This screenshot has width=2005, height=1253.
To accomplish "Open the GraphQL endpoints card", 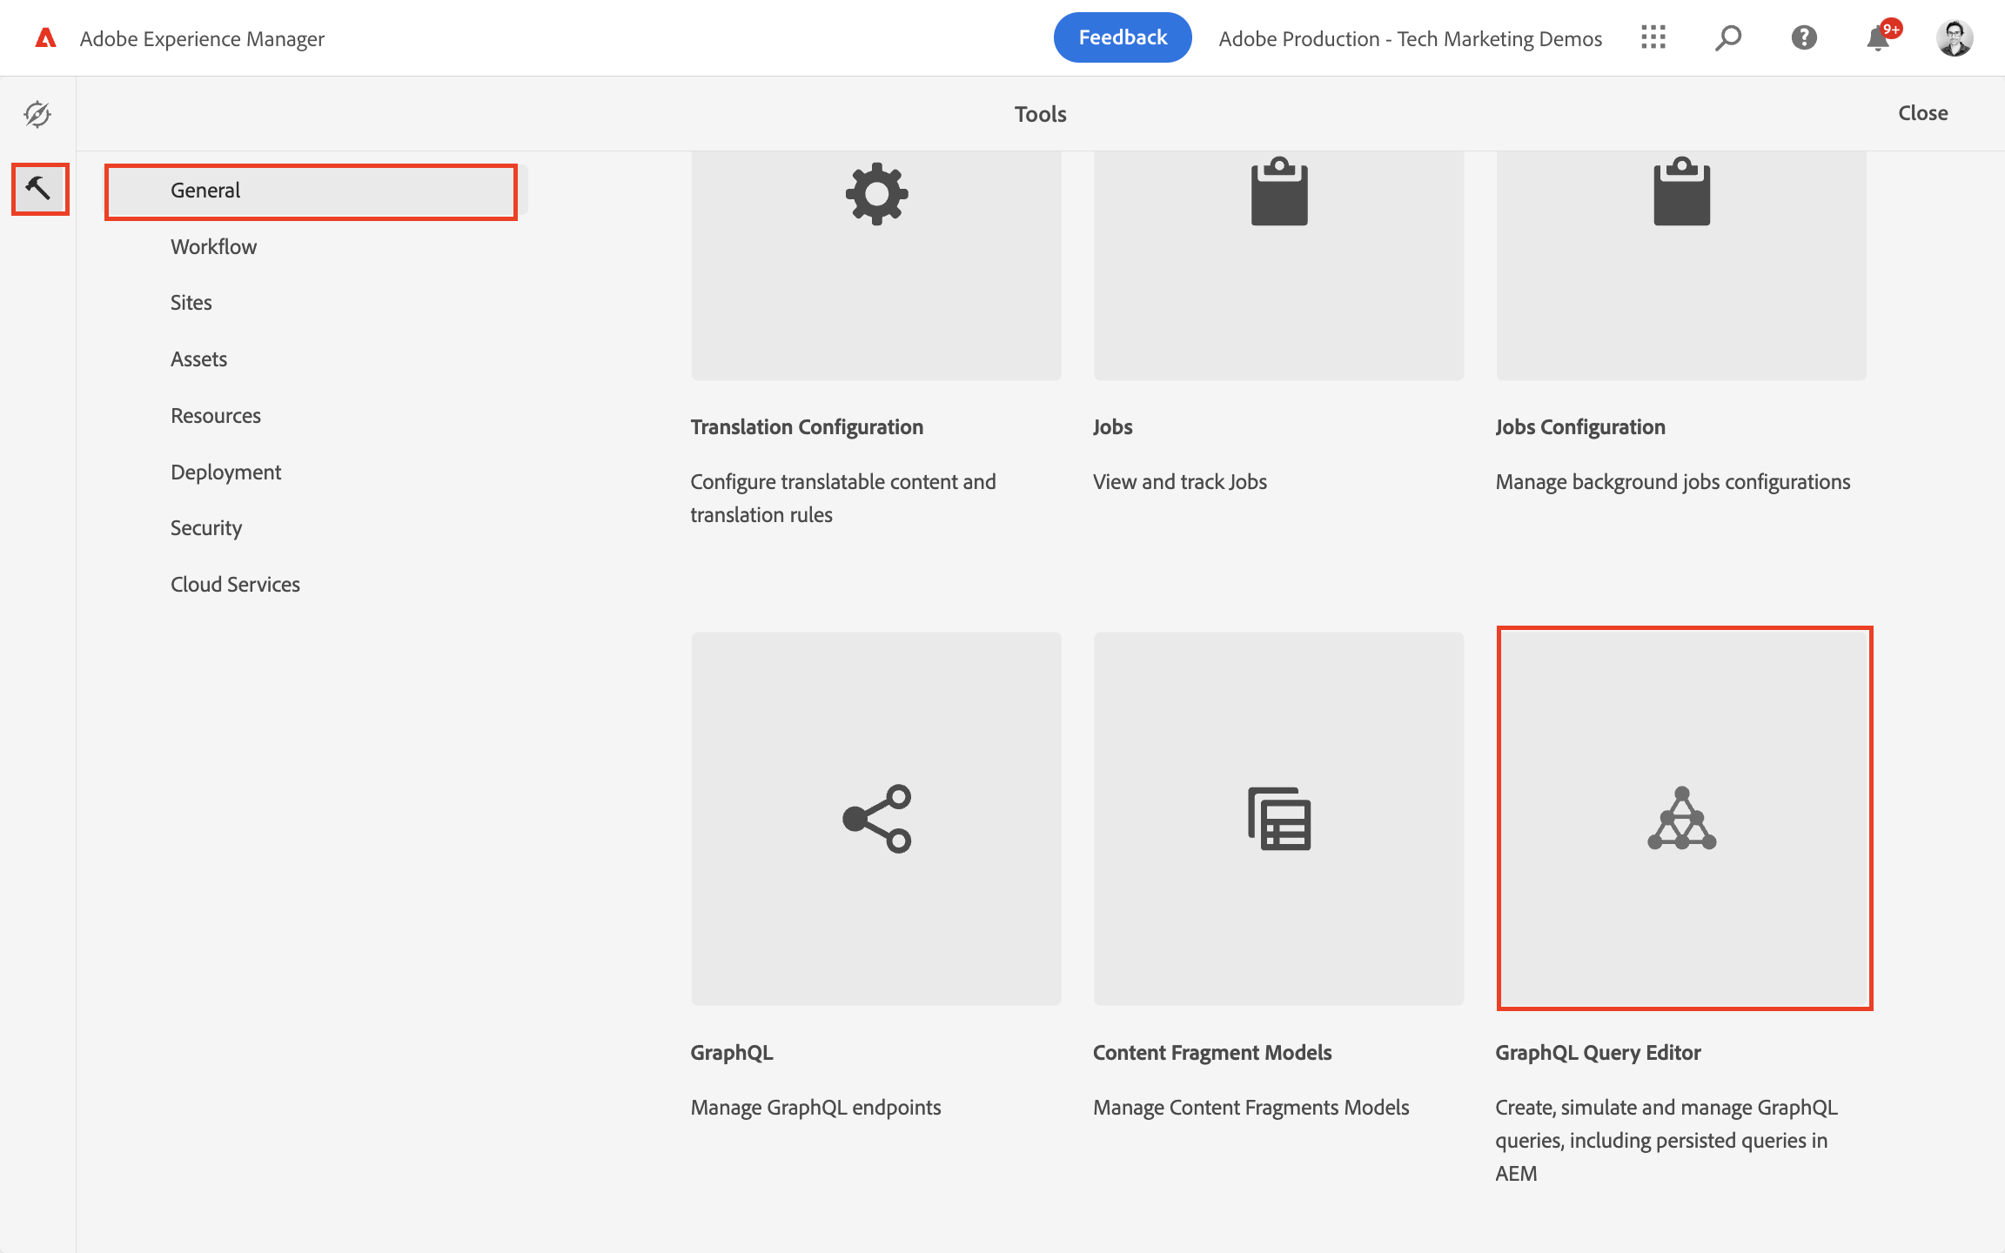I will click(876, 818).
